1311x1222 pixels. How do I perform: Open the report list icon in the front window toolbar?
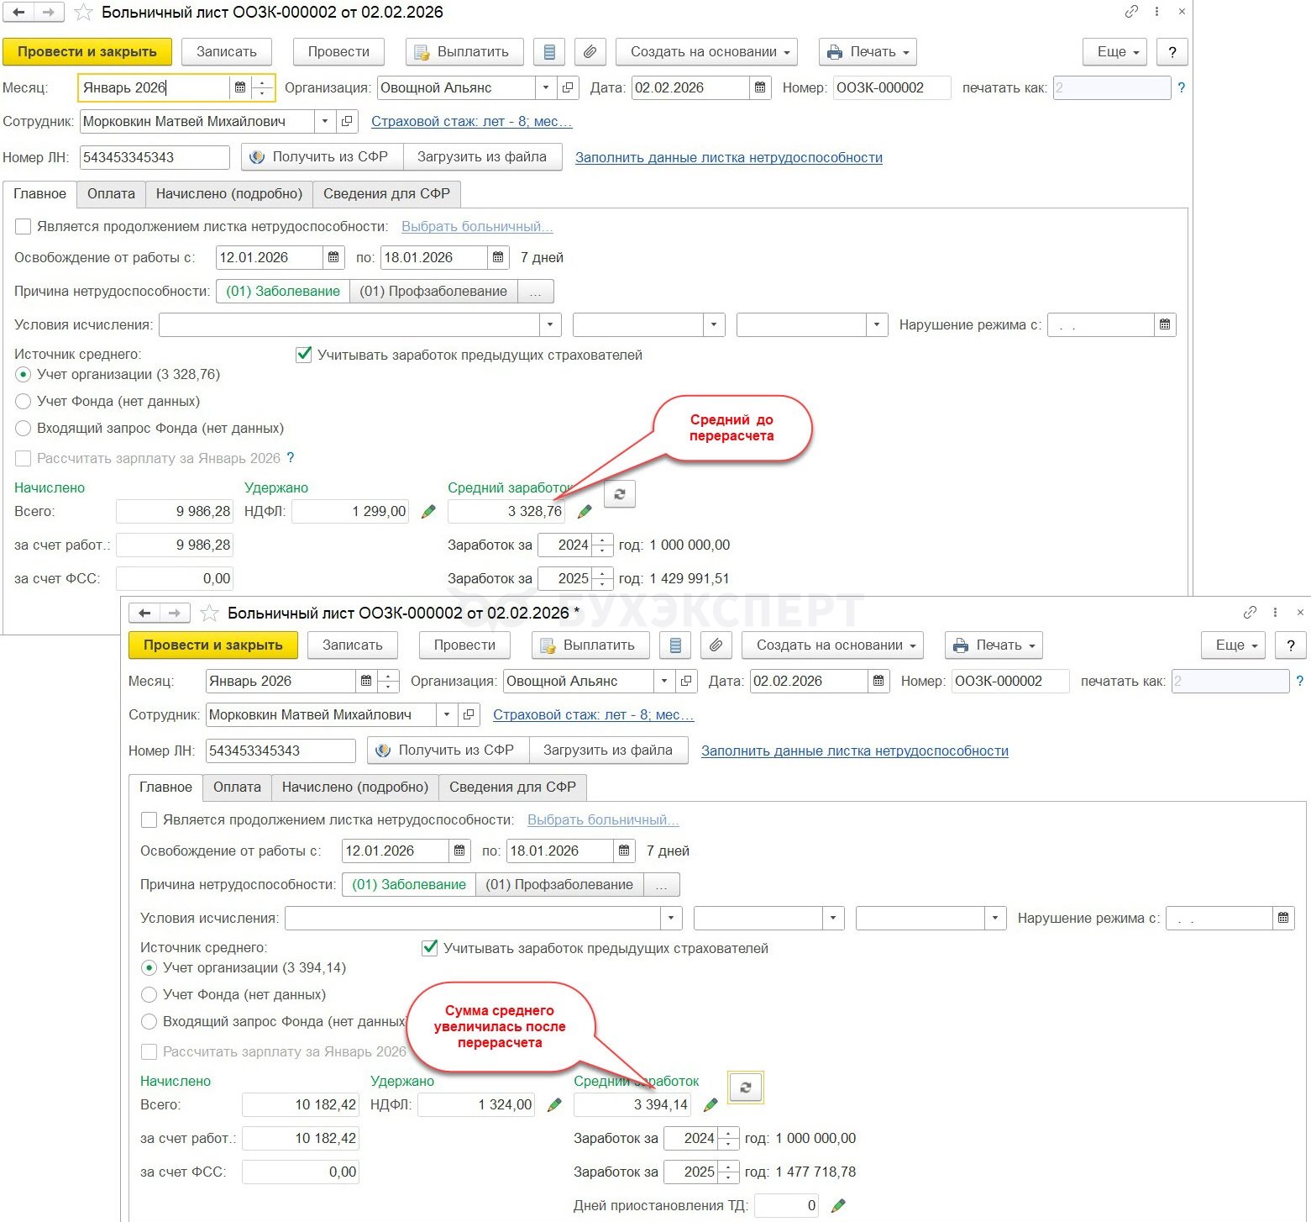[675, 645]
